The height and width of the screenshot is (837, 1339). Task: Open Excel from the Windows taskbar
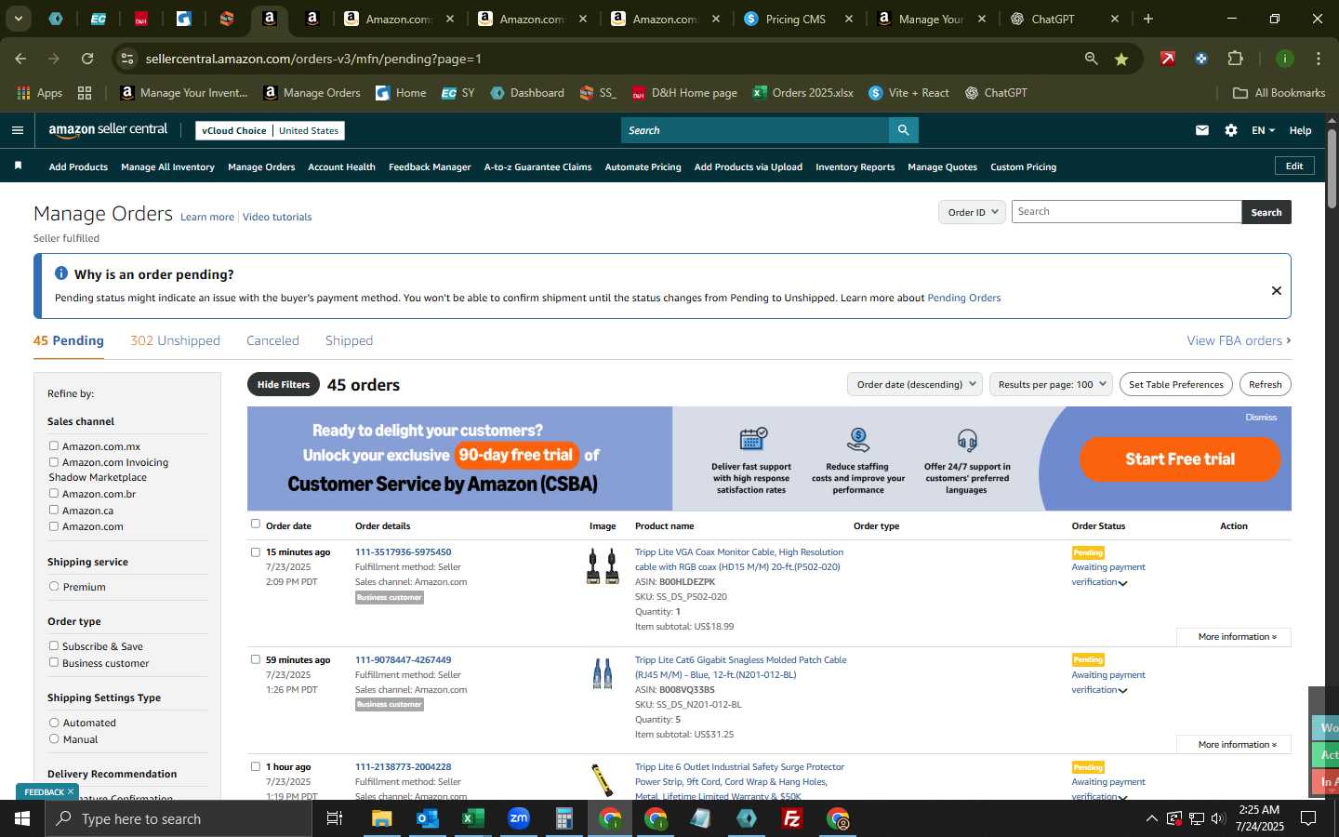[x=472, y=818]
